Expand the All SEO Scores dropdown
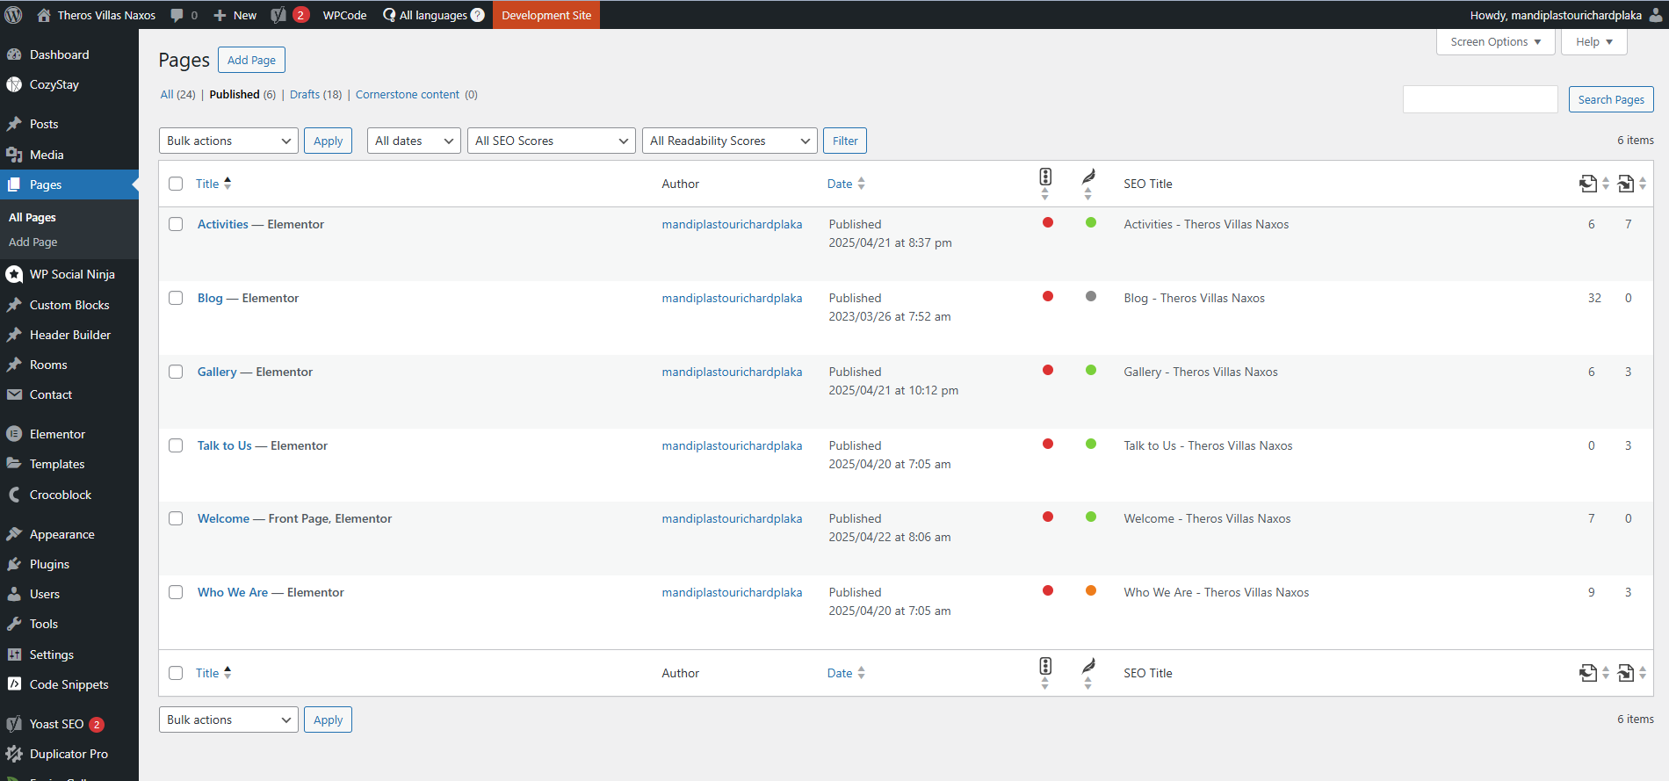 pos(551,141)
